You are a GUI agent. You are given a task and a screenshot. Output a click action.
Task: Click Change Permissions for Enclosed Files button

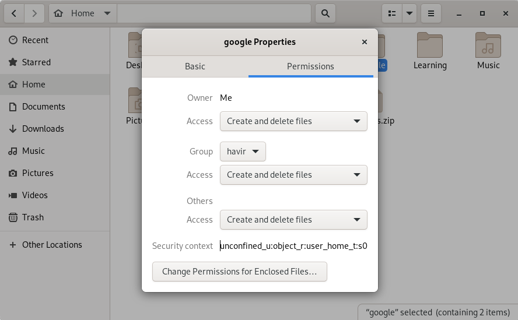[x=240, y=272]
